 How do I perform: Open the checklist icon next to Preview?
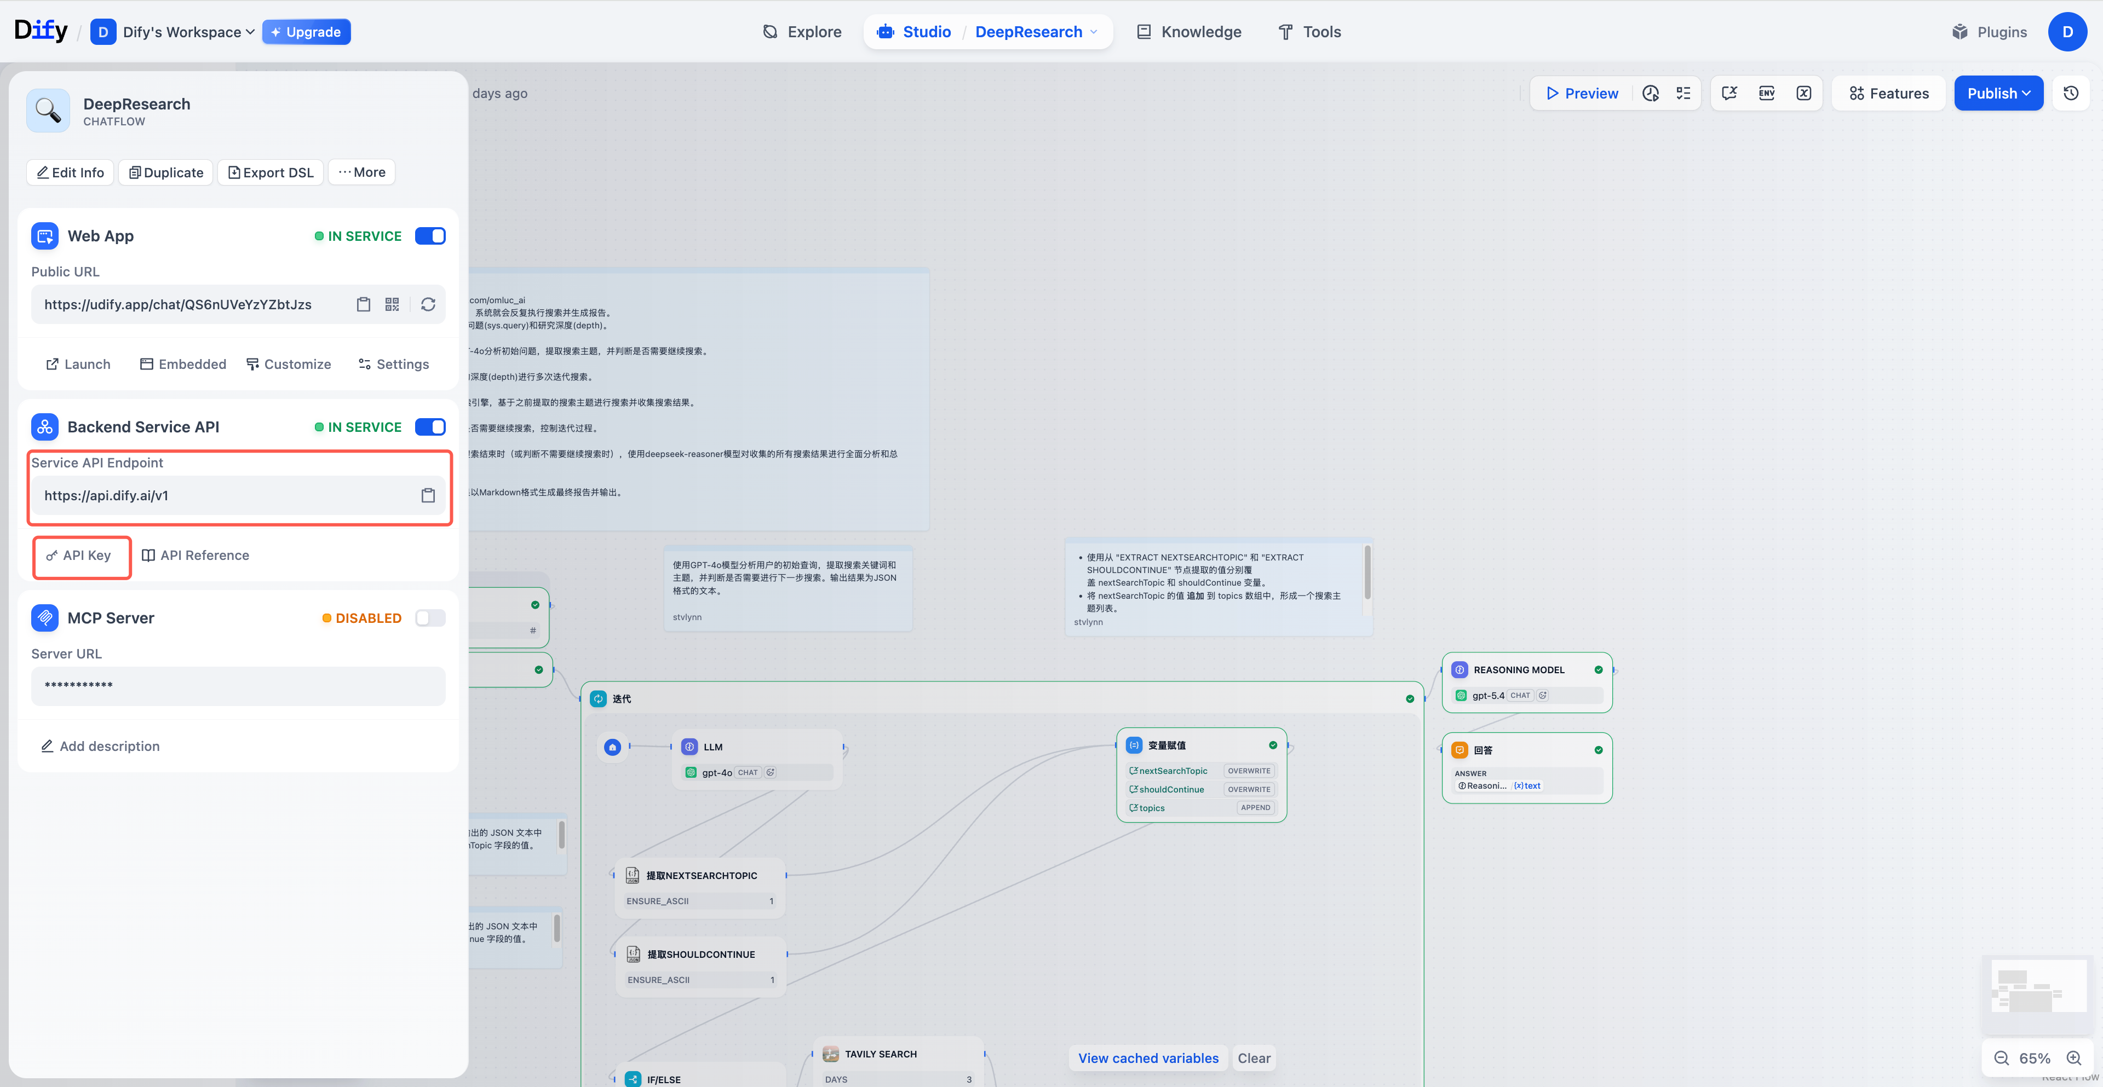[x=1683, y=93]
